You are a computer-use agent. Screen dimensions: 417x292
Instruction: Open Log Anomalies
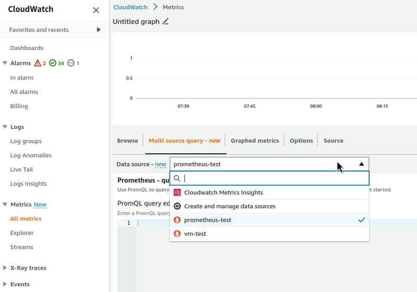point(31,155)
